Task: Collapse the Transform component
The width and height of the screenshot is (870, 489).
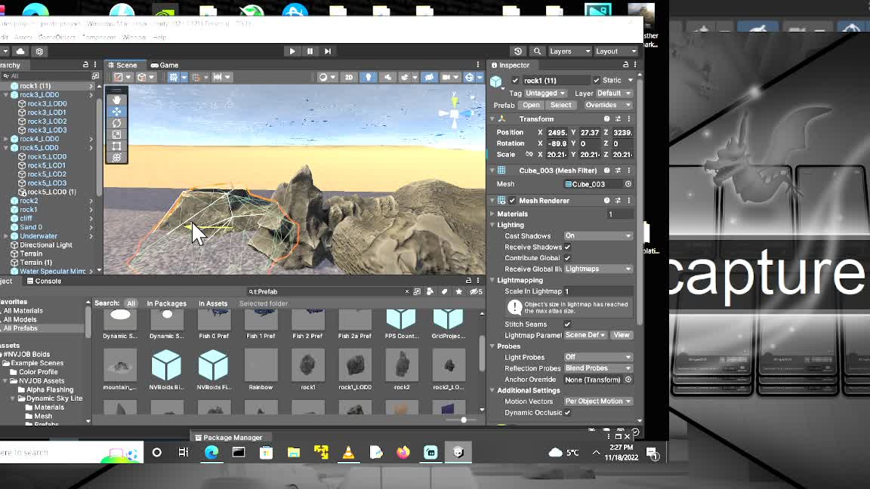Action: point(492,119)
